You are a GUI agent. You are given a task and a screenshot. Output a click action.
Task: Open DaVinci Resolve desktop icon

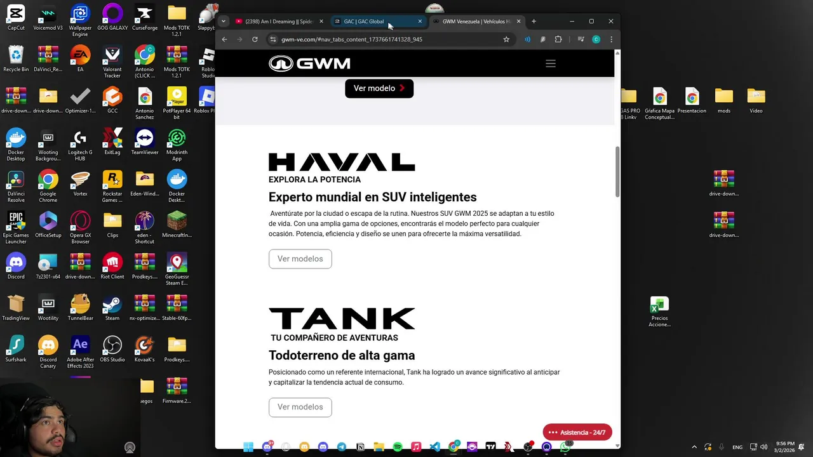(x=16, y=186)
